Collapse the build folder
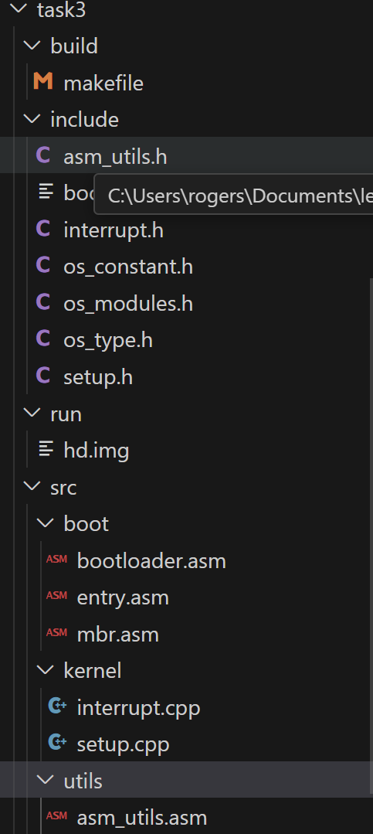Viewport: 373px width, 834px height. [x=32, y=46]
